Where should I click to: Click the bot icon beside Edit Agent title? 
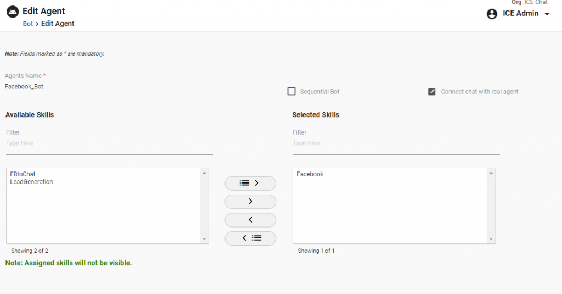12,12
